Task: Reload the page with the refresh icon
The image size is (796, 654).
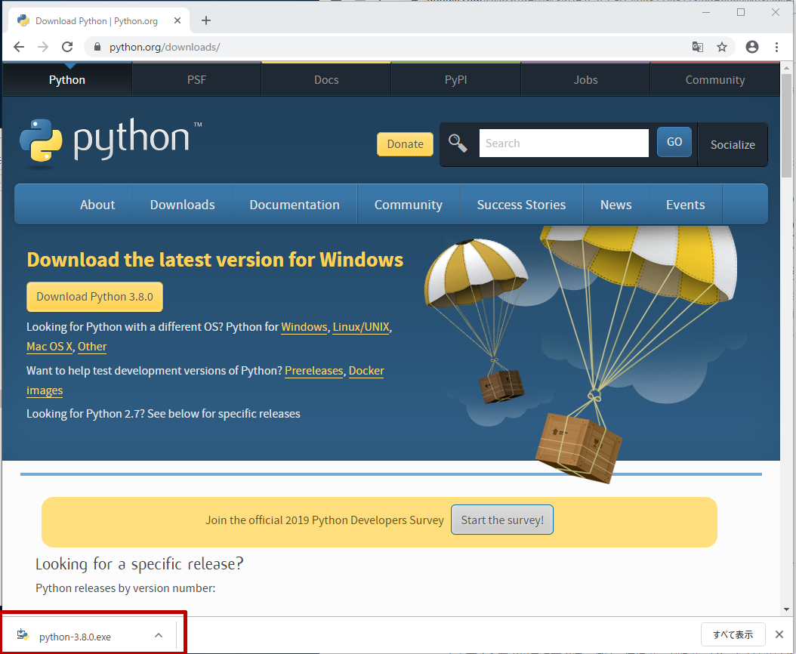Action: (67, 46)
